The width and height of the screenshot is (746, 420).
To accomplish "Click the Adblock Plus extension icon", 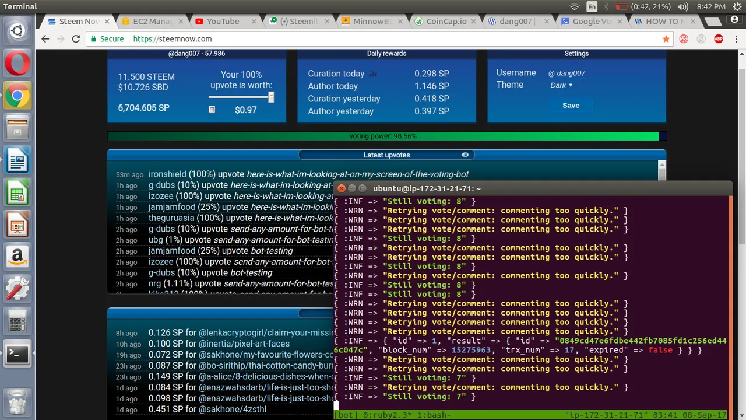I will coord(719,39).
